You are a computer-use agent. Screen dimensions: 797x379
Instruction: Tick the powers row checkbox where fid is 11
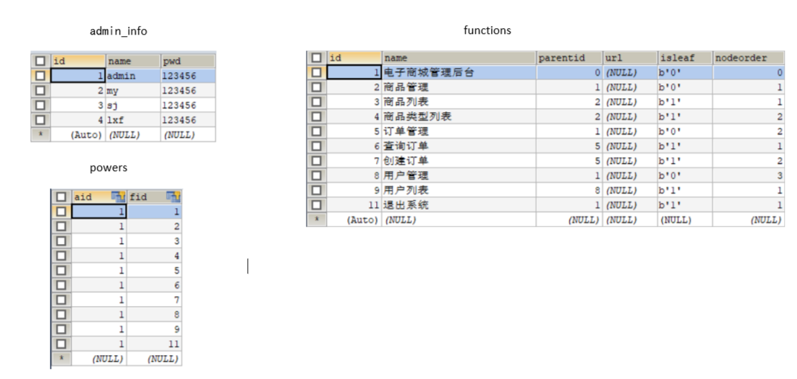[x=61, y=344]
